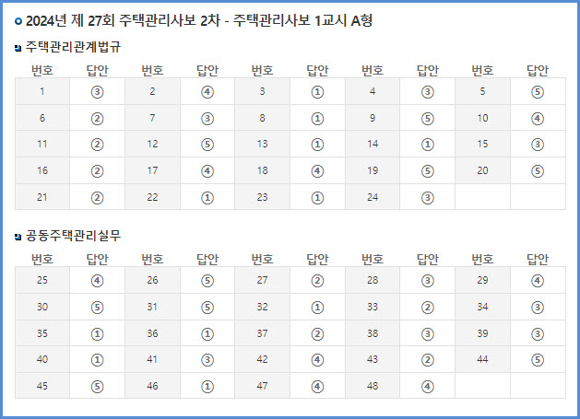Click question number 45 cell
580x419 pixels.
[x=42, y=386]
